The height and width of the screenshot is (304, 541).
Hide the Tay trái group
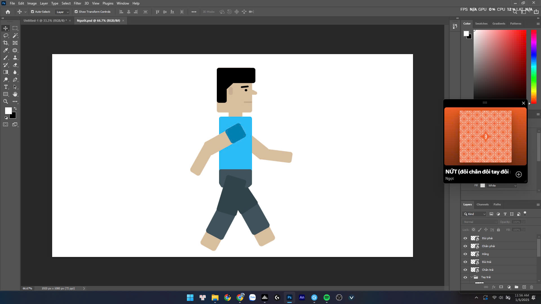[x=465, y=277]
